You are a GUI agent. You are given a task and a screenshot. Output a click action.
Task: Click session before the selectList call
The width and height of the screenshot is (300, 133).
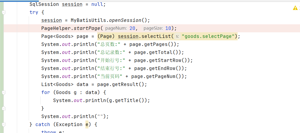128,36
